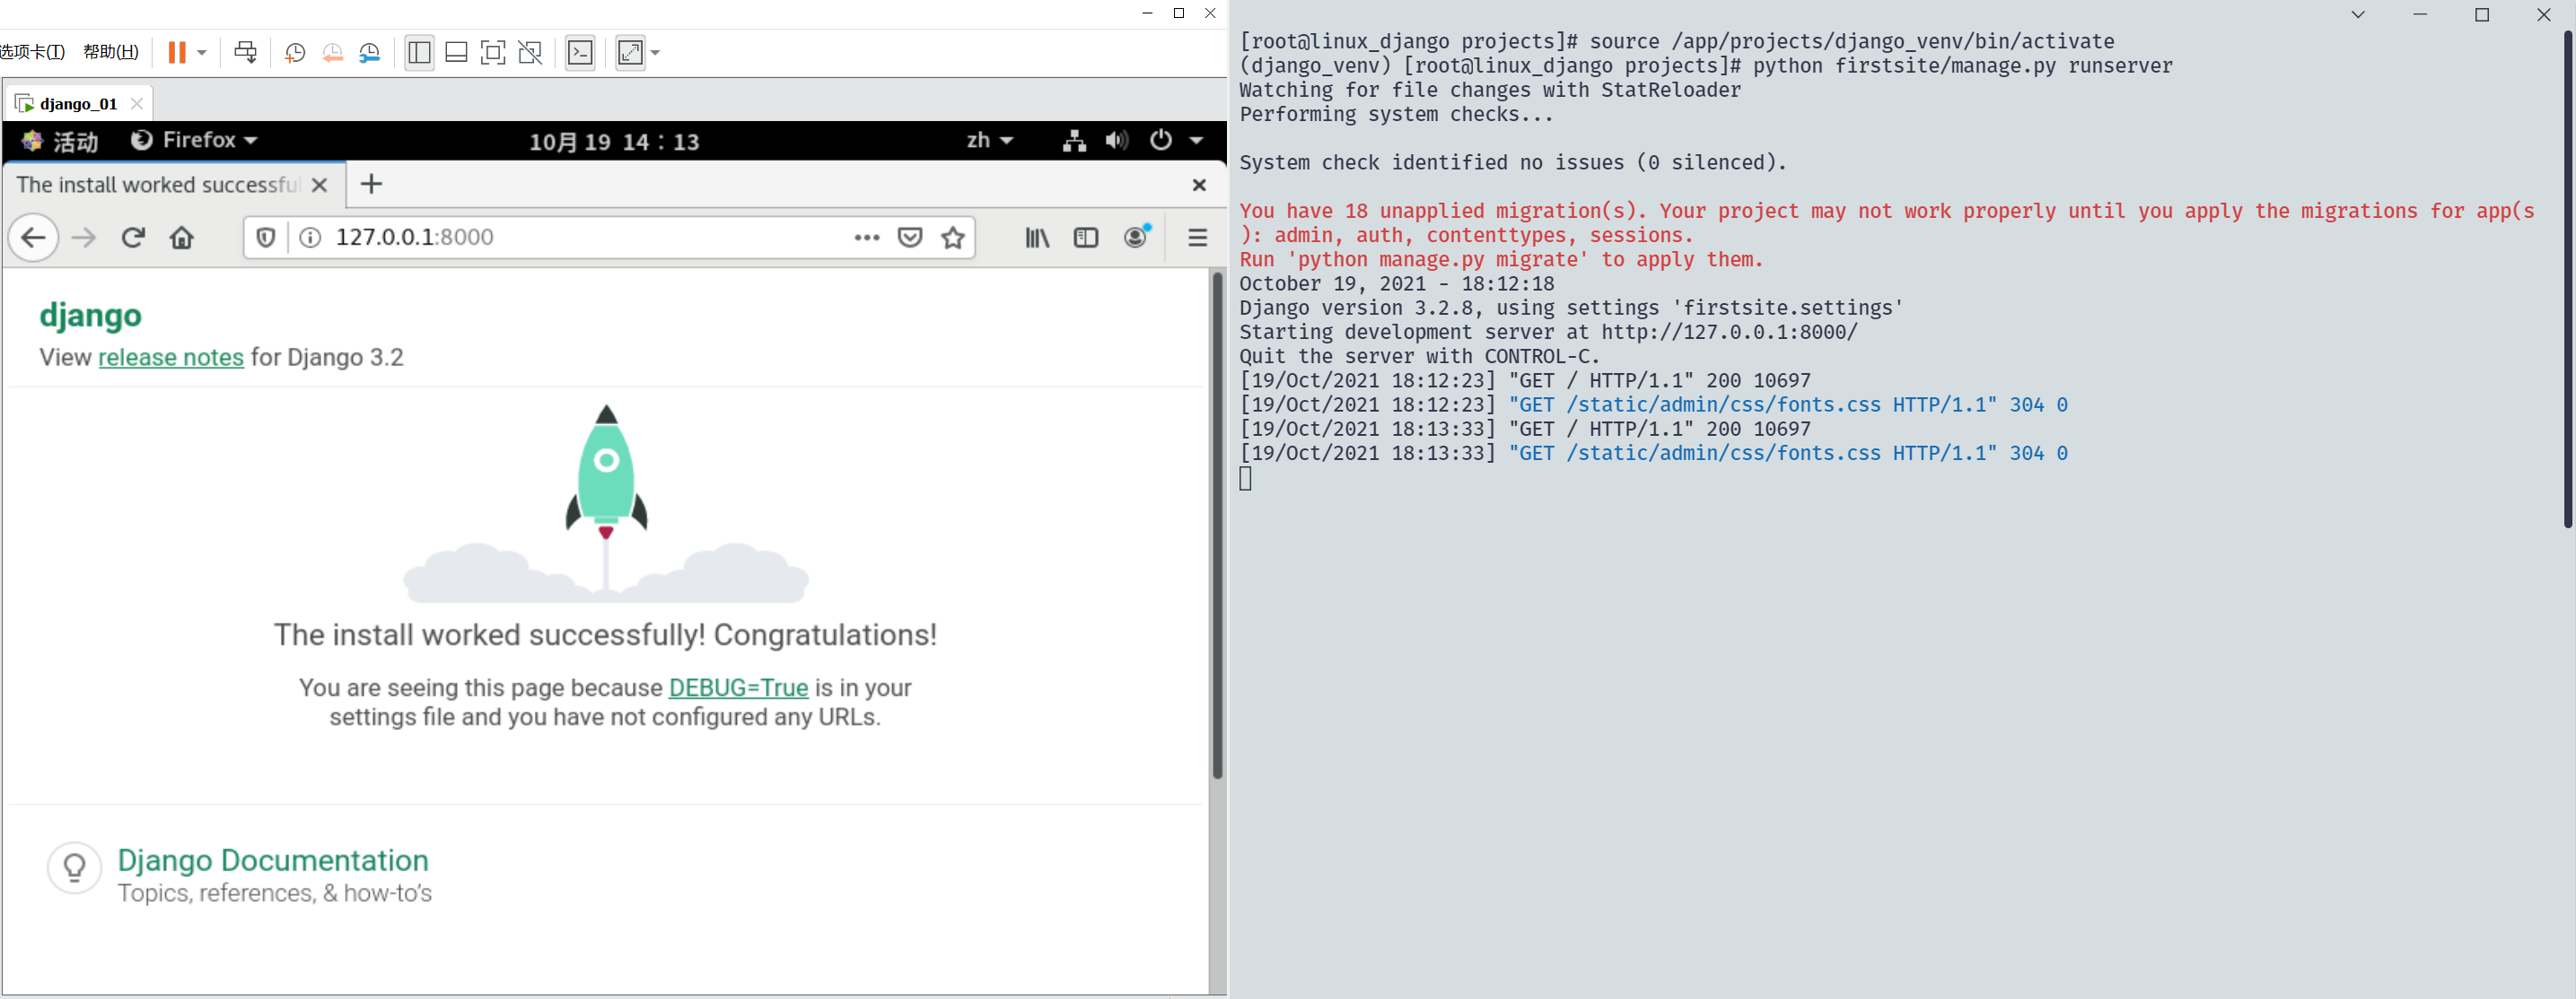This screenshot has width=2576, height=999.
Task: Click the terminal window vertical scrollbar
Action: click(x=2567, y=280)
